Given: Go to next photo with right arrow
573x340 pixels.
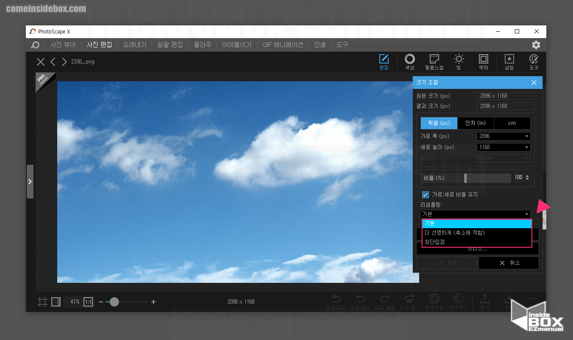Looking at the screenshot, I should [x=64, y=62].
